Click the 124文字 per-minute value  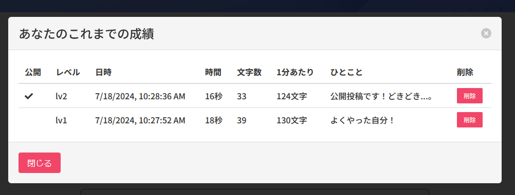(x=292, y=96)
